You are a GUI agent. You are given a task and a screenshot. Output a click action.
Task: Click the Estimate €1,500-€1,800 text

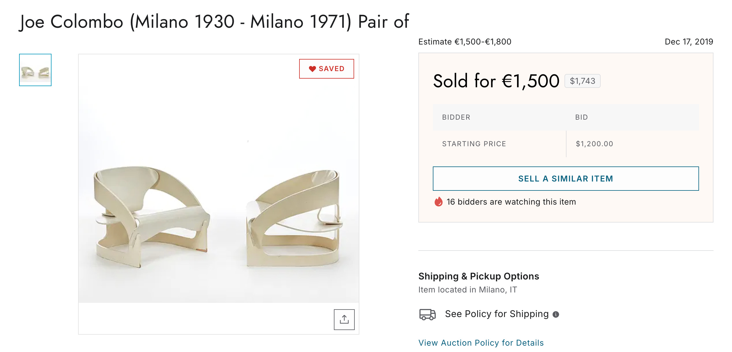465,42
